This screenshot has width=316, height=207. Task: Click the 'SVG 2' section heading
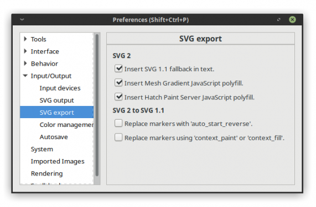[x=122, y=56]
